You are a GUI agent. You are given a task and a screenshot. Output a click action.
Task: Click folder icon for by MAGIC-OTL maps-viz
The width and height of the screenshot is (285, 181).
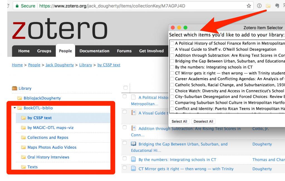pos(23,128)
